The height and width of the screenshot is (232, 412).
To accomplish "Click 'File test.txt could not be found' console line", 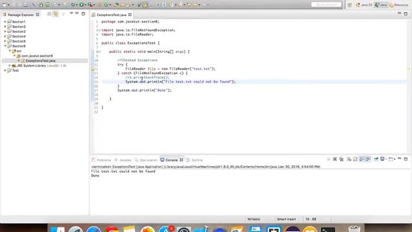I will (123, 171).
